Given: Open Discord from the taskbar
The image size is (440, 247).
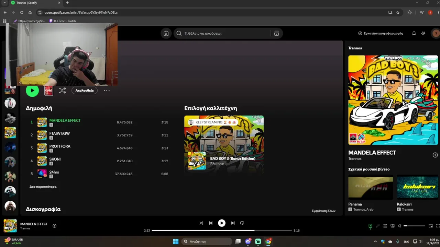Looking at the screenshot, I should 248,242.
